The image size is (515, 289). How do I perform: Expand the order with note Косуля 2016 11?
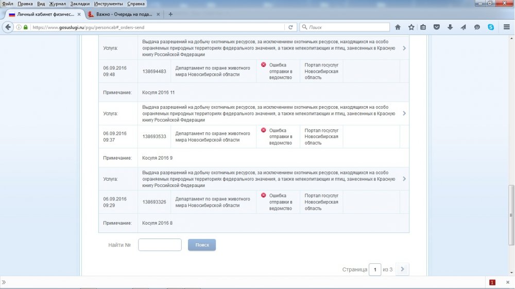404,48
